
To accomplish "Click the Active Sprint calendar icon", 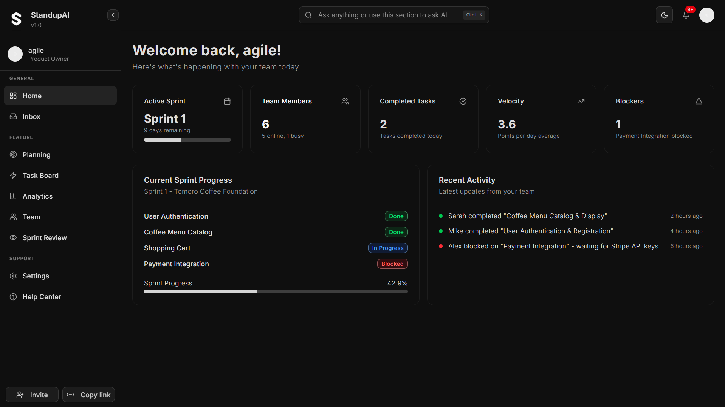I will click(227, 101).
